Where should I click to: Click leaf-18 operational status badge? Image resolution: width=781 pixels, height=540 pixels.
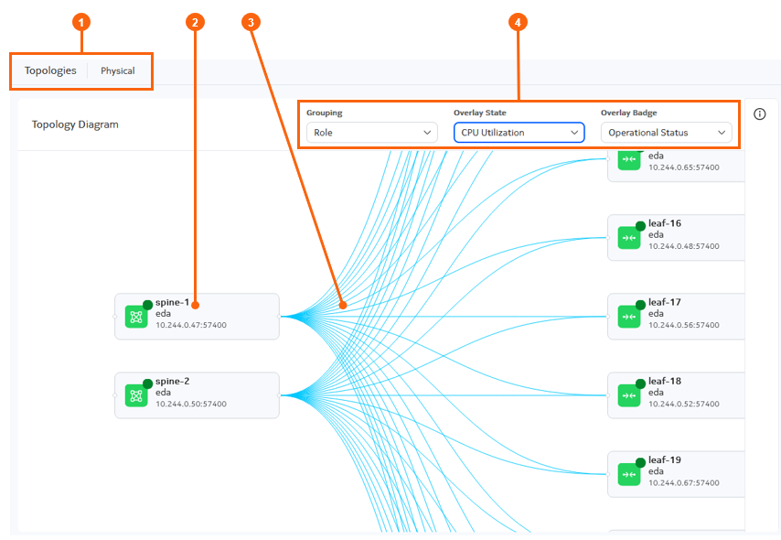640,383
